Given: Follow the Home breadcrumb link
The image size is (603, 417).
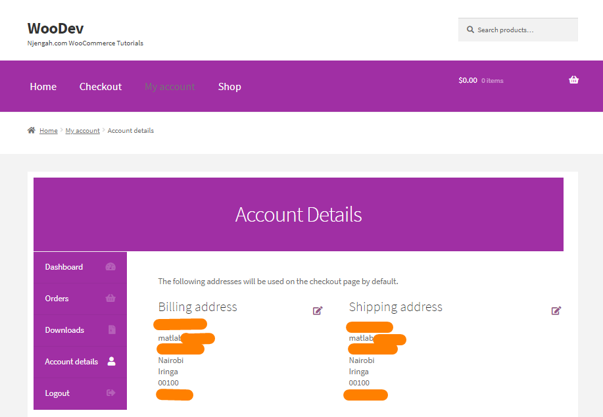Looking at the screenshot, I should pyautogui.click(x=49, y=131).
